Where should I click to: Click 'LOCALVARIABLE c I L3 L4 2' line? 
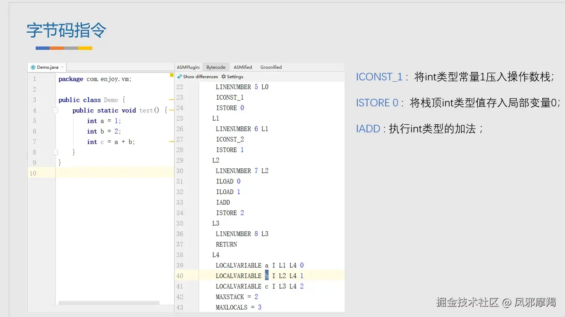point(259,286)
